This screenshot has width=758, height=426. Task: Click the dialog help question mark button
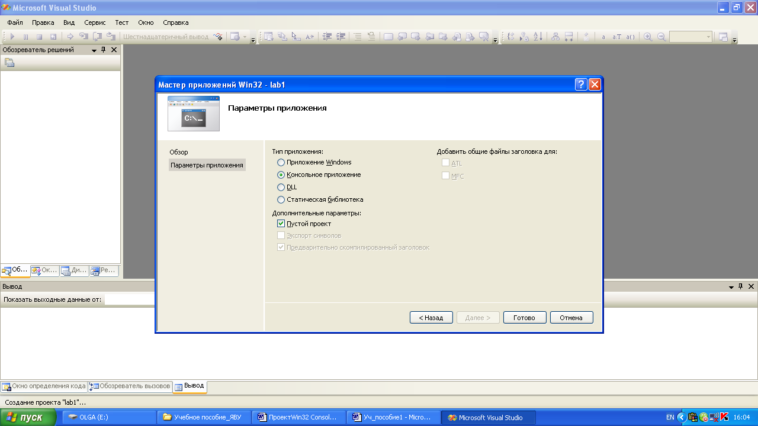[x=581, y=85]
